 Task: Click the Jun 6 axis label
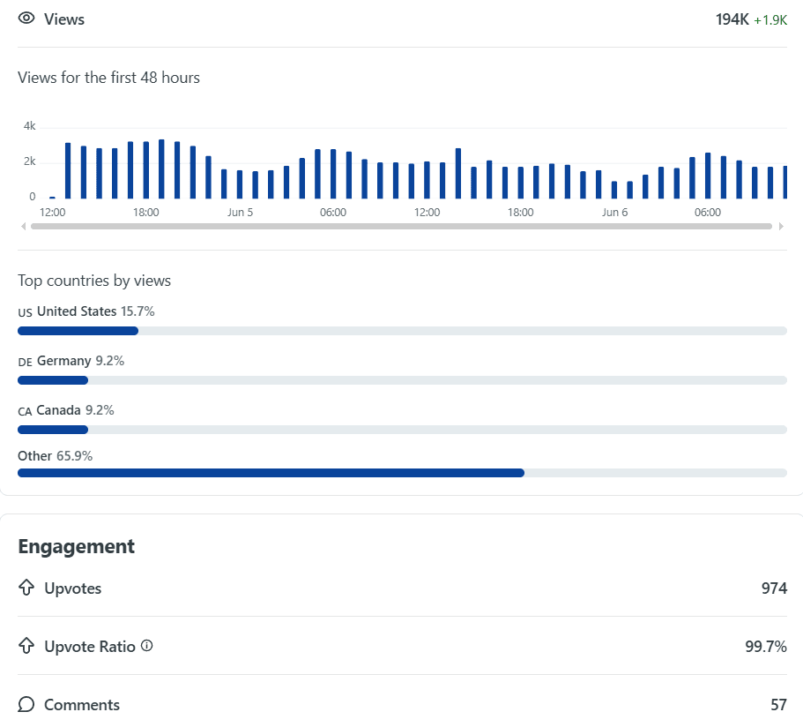tap(614, 213)
